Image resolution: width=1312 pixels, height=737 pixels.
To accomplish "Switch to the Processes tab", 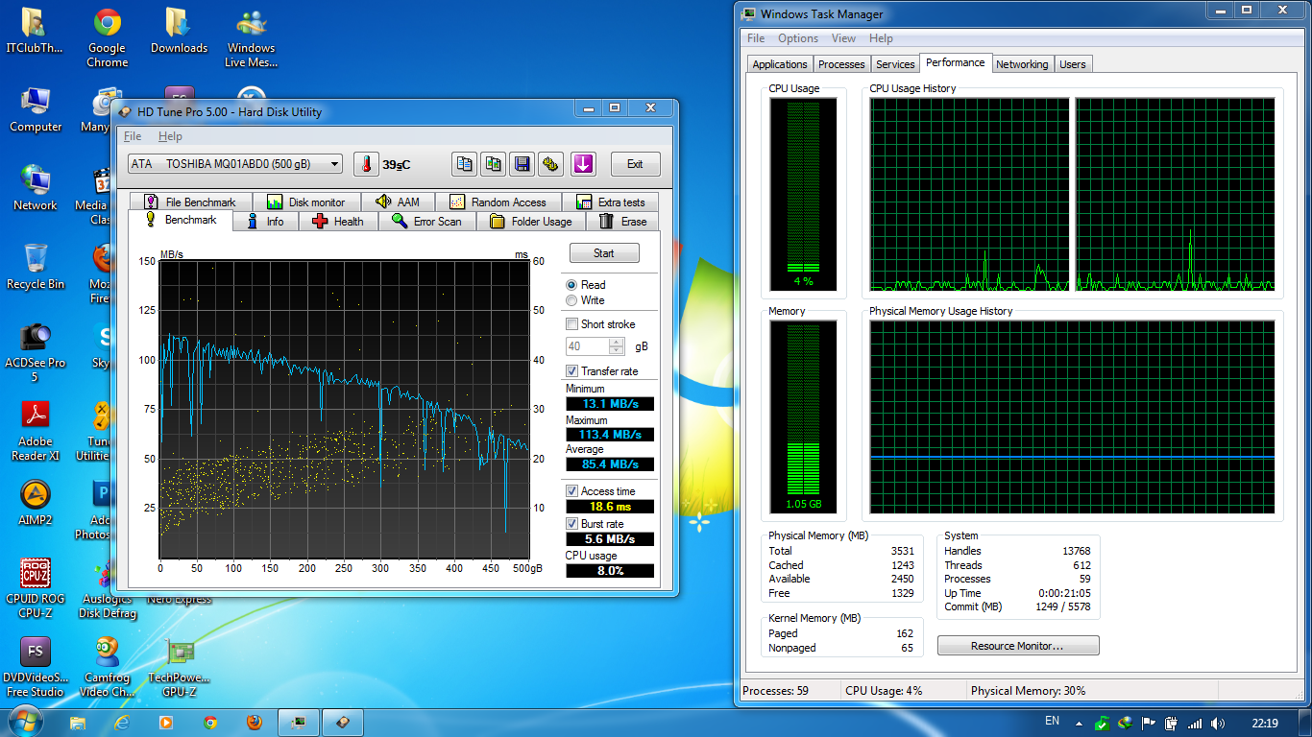I will (841, 64).
